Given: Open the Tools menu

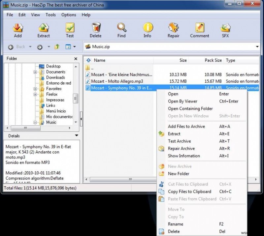Looking at the screenshot, I should 51,15.
